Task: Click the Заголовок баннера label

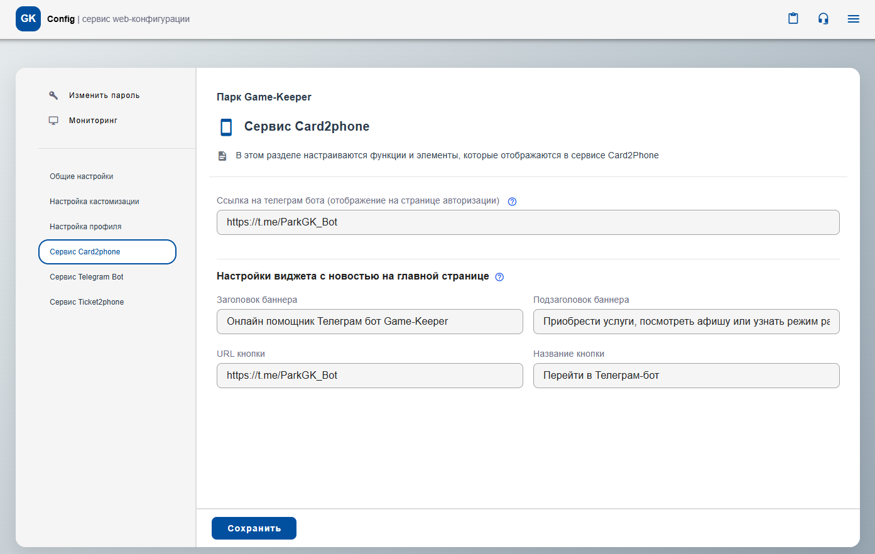Action: pos(257,300)
